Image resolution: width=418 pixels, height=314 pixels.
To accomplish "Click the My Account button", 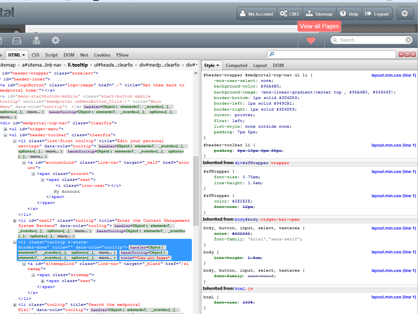I will 257,14.
